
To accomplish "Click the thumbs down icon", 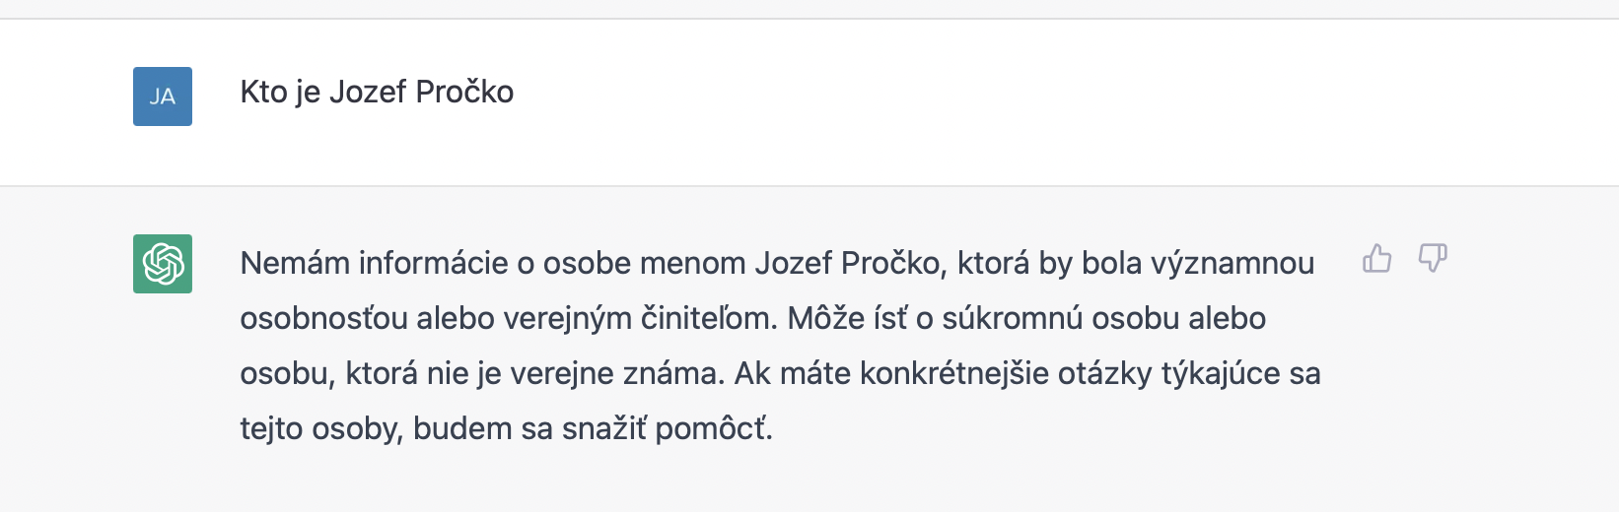I will [x=1432, y=259].
